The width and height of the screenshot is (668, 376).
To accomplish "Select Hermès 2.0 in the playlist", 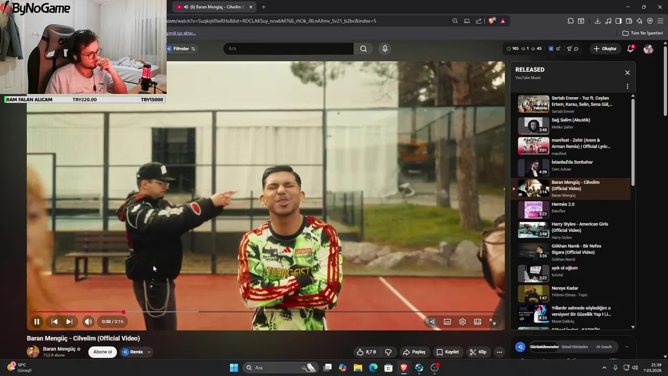I will [x=571, y=209].
